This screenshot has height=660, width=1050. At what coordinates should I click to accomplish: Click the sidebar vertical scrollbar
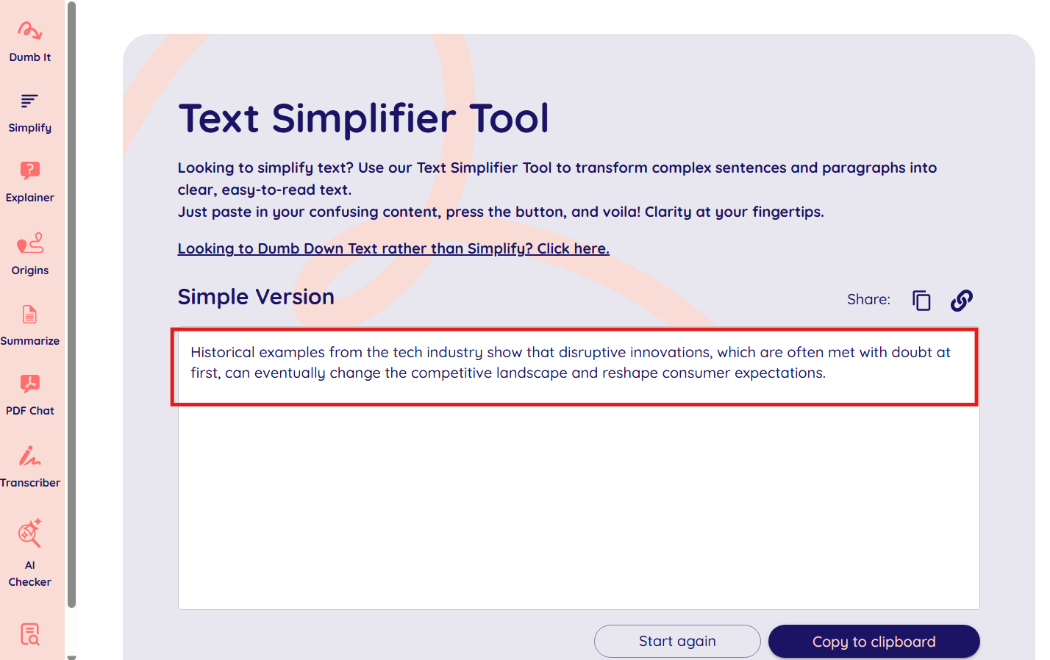tap(71, 294)
